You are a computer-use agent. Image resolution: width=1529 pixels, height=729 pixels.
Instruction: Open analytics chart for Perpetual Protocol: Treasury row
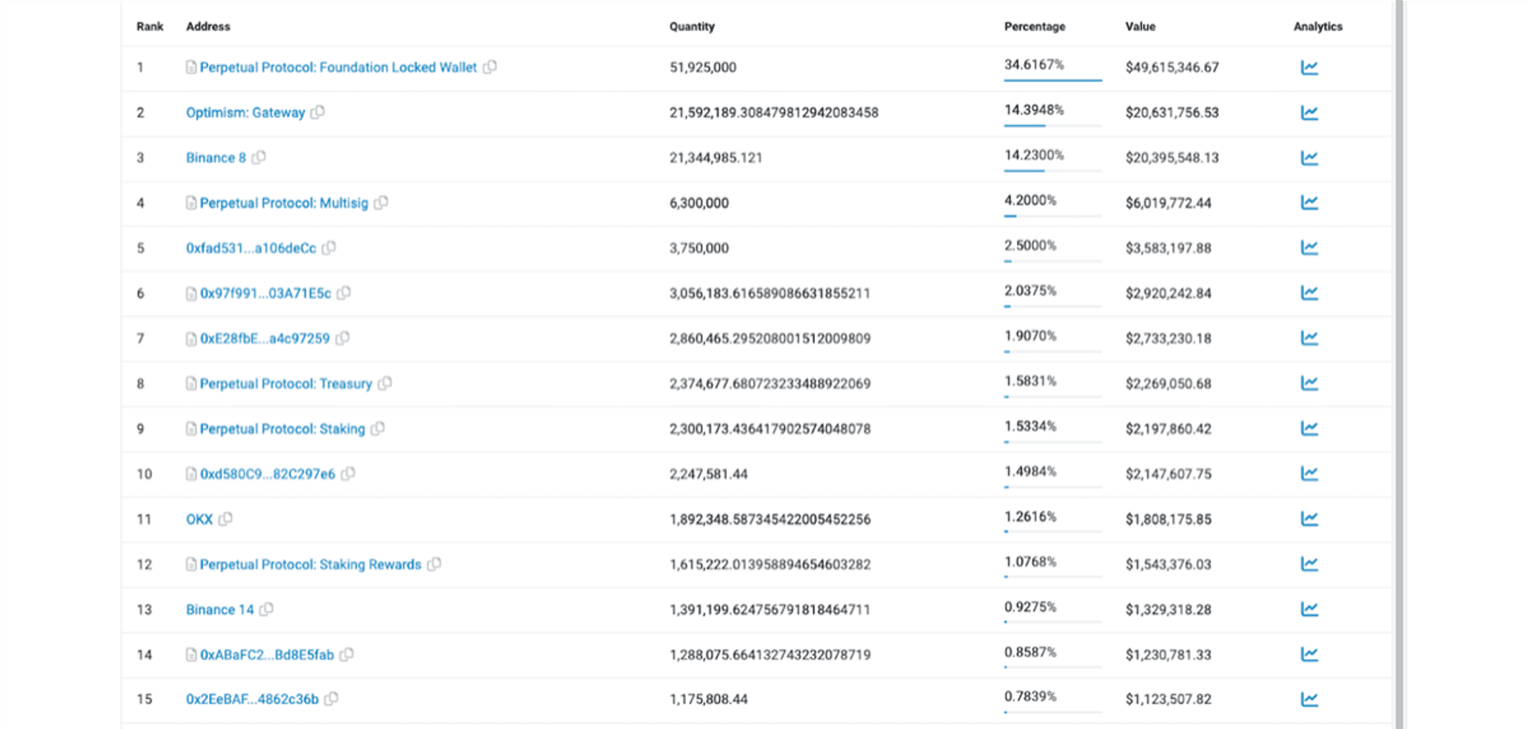pyautogui.click(x=1309, y=383)
